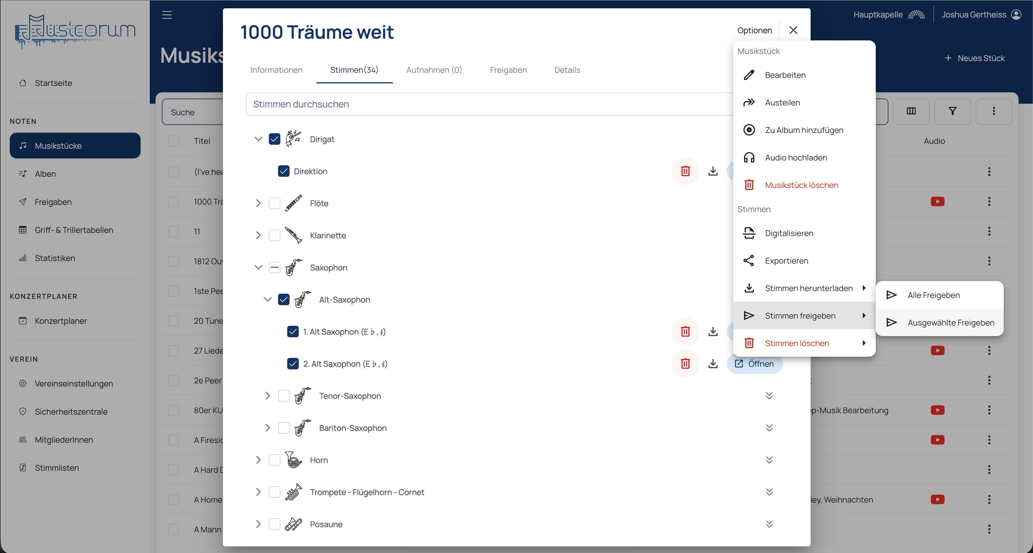Expand the Klarinette tree node

(258, 236)
